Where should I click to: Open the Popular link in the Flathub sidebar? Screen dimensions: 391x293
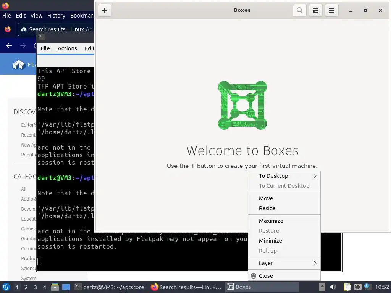[28, 155]
